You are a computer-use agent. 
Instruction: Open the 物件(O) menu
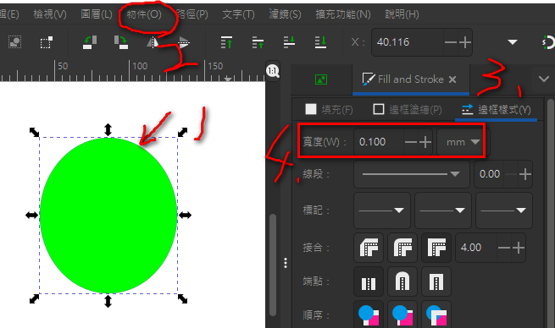[144, 14]
